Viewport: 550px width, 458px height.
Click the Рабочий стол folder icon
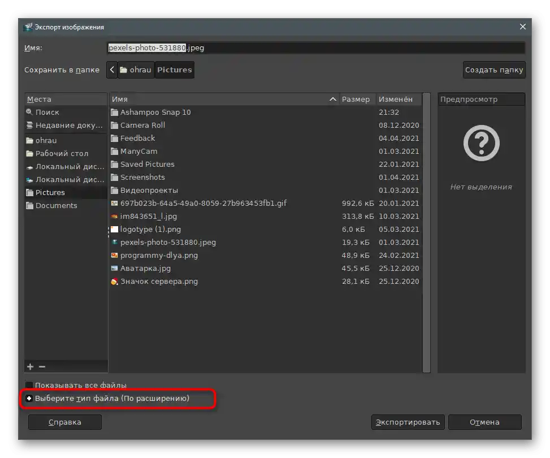tap(29, 154)
